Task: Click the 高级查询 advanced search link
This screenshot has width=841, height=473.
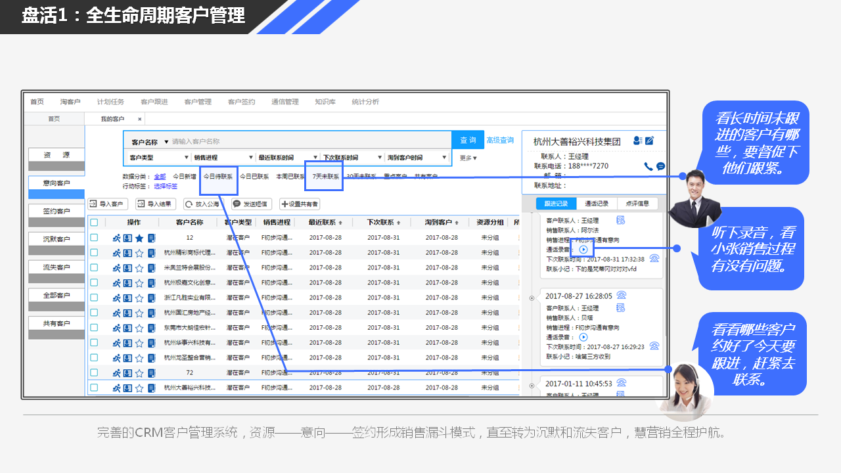Action: 500,141
